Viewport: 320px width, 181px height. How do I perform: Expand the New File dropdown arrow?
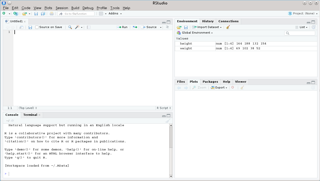pyautogui.click(x=10, y=14)
